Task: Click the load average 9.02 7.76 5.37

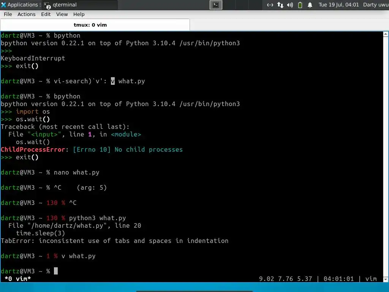Action: tap(286, 279)
